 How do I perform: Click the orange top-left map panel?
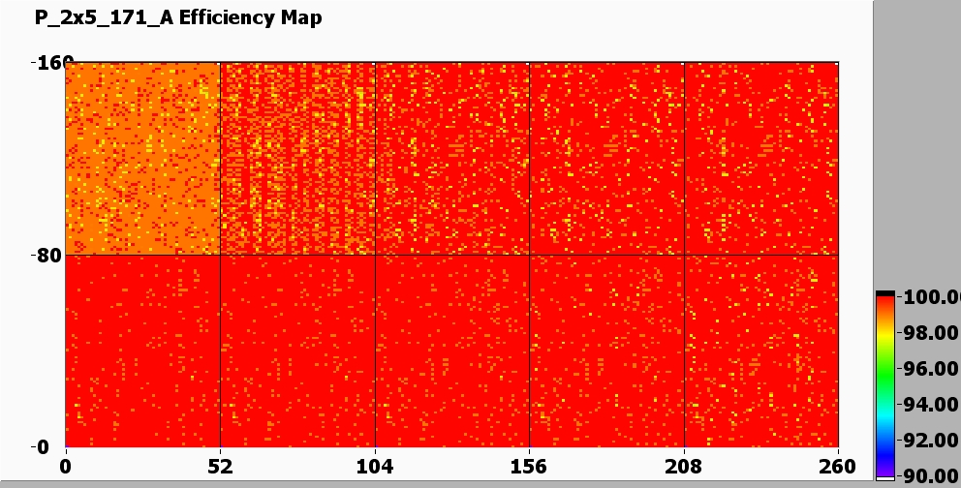(x=143, y=159)
